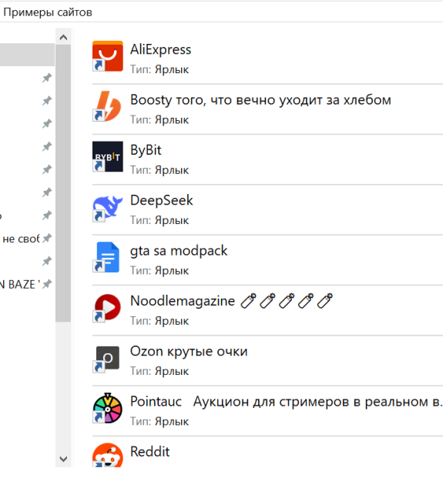The image size is (443, 478).
Task: Open the AliExpress shortcut icon
Action: tap(108, 56)
